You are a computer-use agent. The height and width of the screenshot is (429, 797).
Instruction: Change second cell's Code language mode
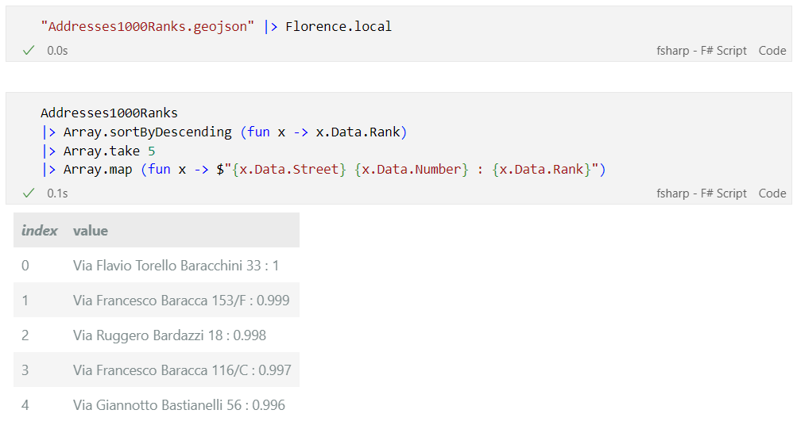point(772,193)
